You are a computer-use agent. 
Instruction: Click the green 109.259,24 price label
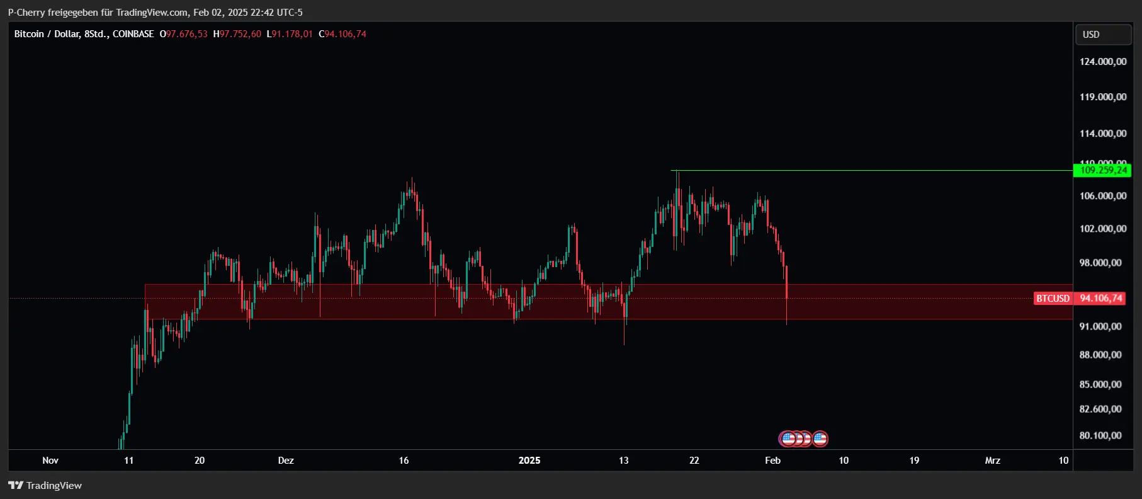pyautogui.click(x=1102, y=170)
